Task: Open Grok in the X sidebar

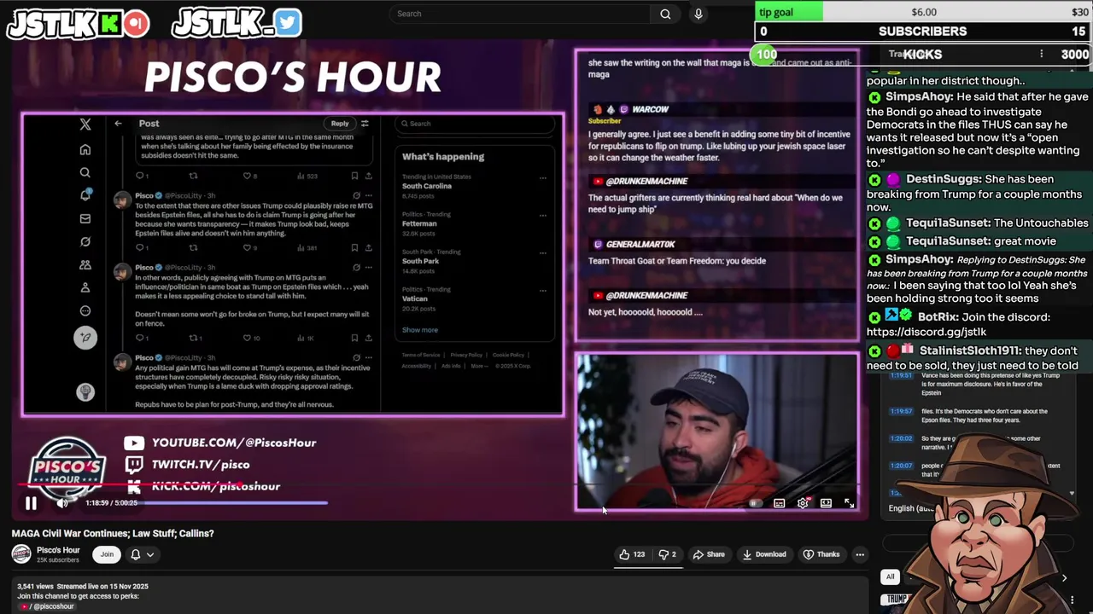Action: [x=85, y=242]
